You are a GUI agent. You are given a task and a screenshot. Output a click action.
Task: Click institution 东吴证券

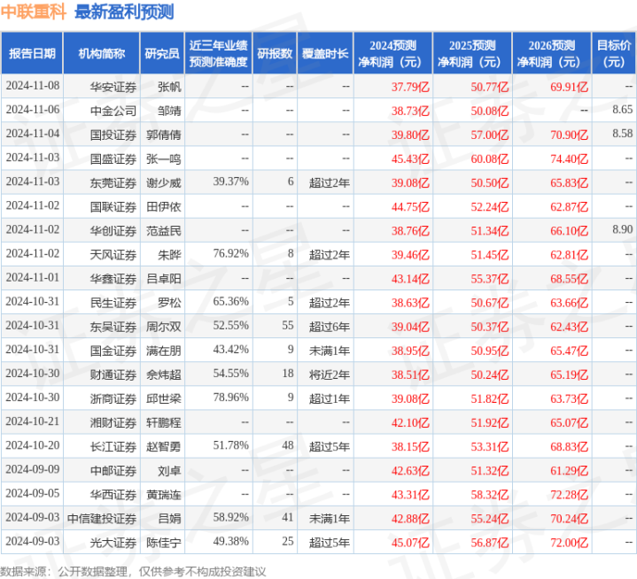click(x=113, y=327)
